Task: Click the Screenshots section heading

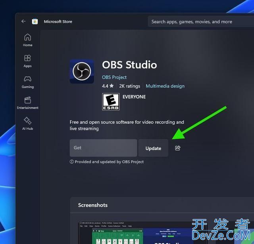Action: coord(93,205)
